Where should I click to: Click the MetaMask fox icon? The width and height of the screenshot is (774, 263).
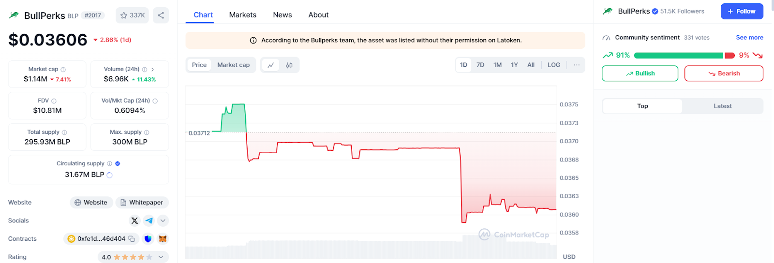(x=163, y=239)
